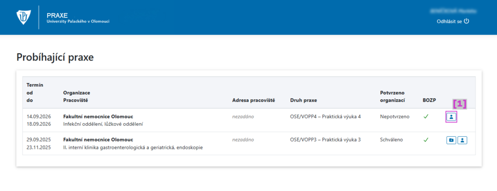Click the Organizace Pracoviště column header
The image size is (497, 191).
click(76, 96)
